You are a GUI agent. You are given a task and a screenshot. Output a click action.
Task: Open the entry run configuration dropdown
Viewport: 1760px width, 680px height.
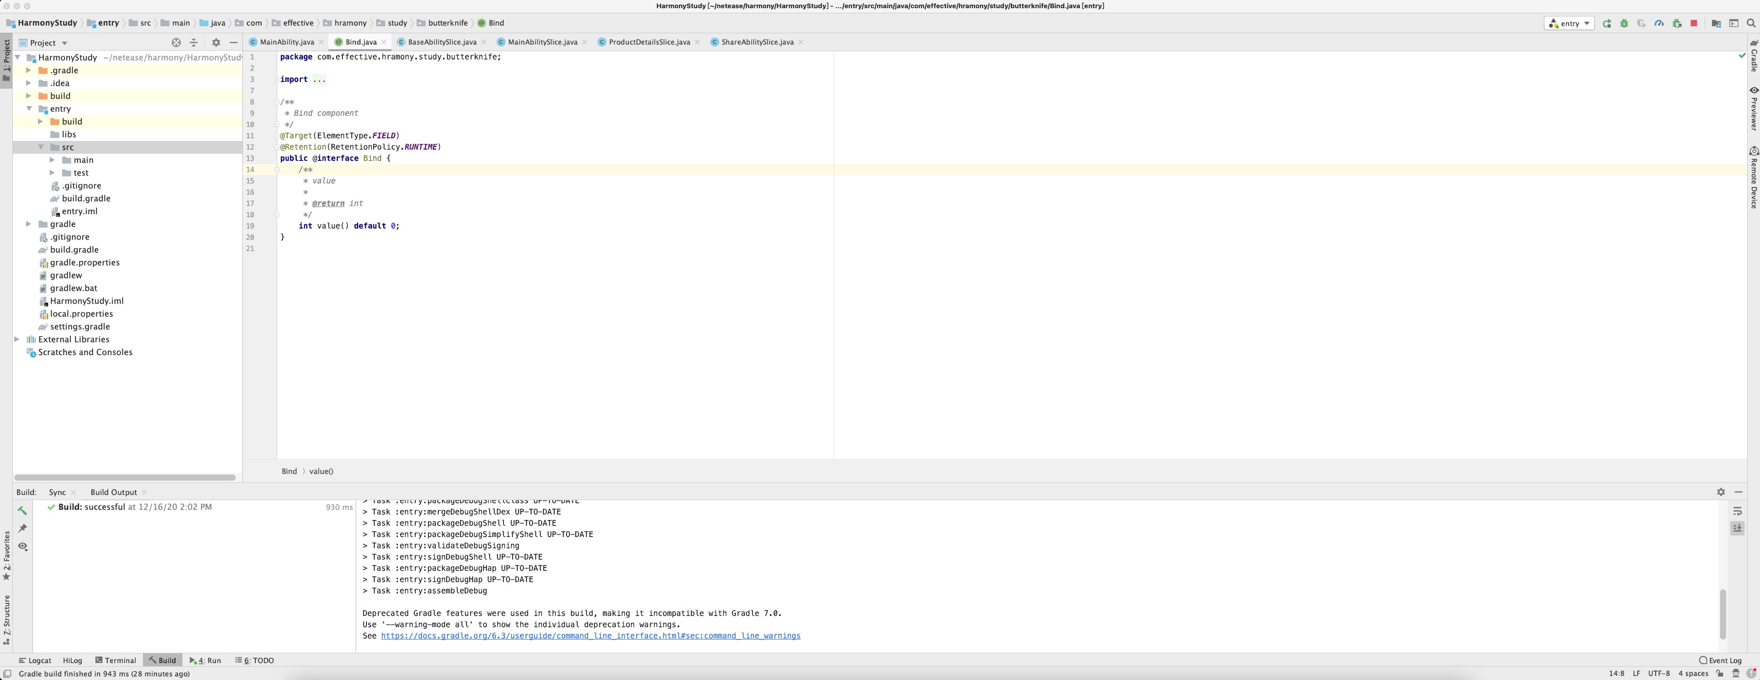tap(1569, 23)
